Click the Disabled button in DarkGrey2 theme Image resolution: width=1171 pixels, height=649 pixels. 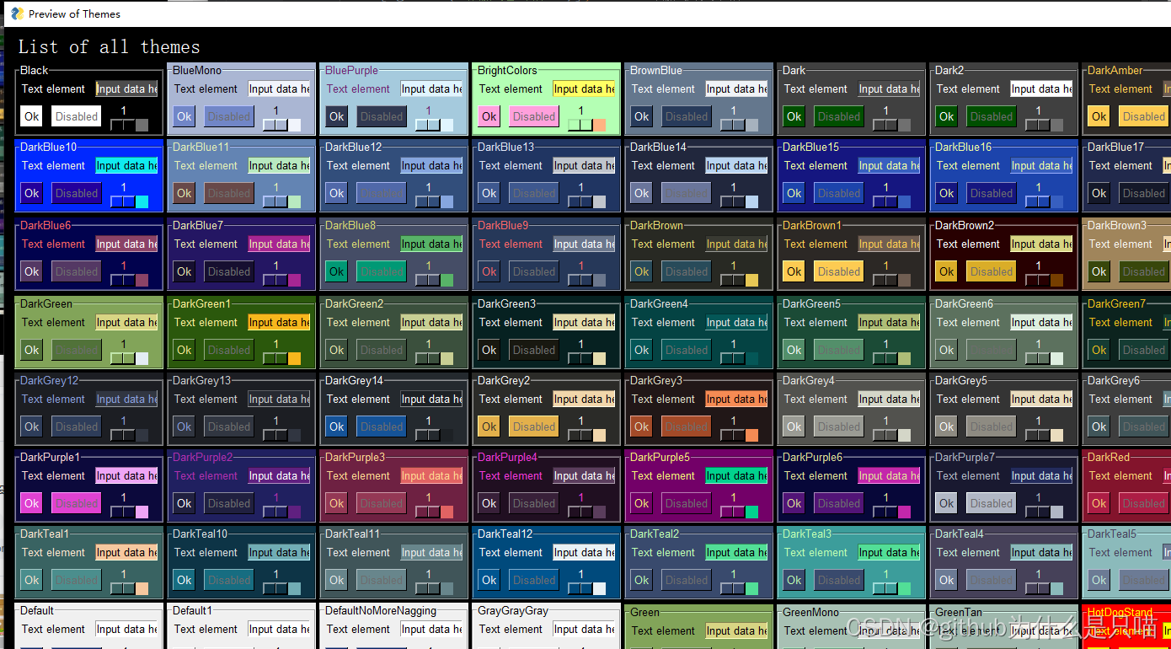(x=534, y=426)
